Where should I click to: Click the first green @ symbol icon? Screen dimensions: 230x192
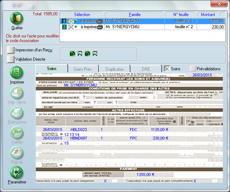72,54
